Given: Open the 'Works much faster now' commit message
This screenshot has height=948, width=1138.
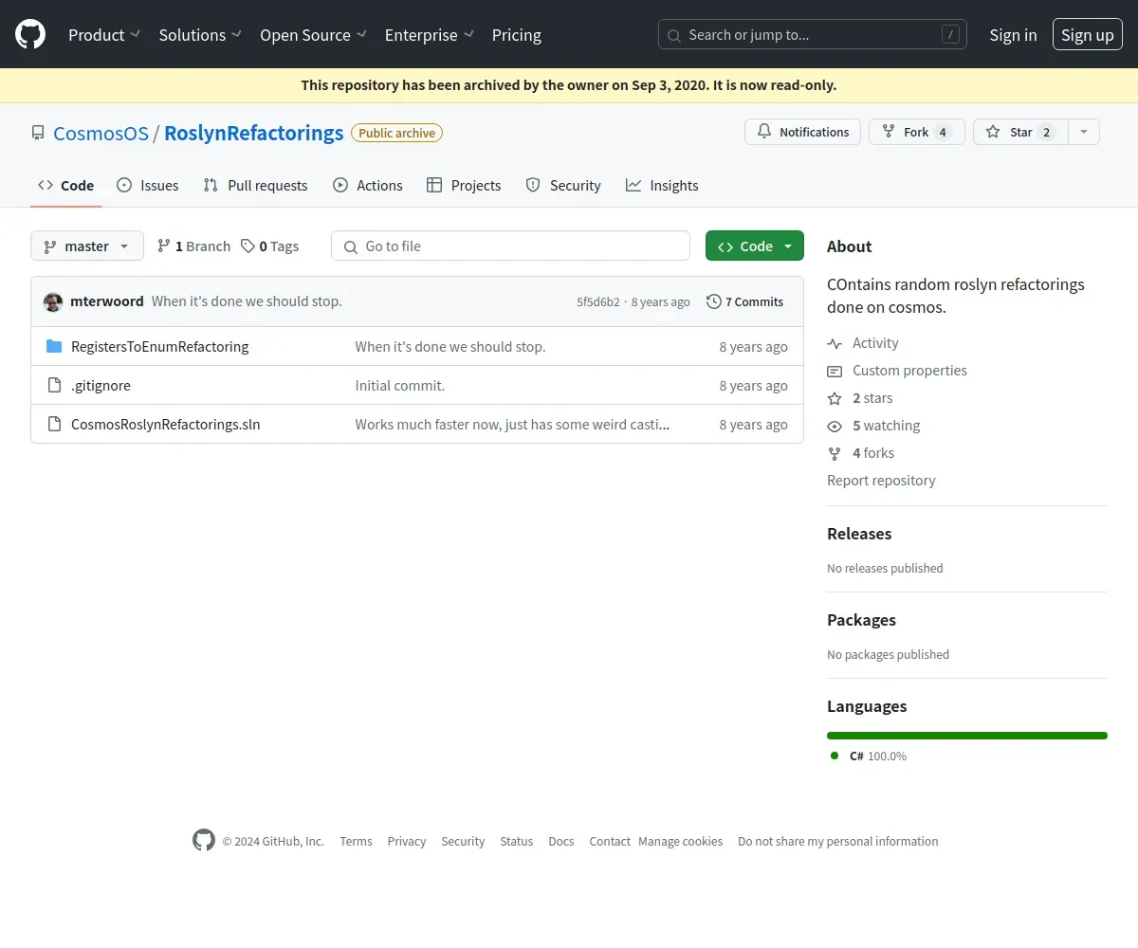Looking at the screenshot, I should coord(513,424).
